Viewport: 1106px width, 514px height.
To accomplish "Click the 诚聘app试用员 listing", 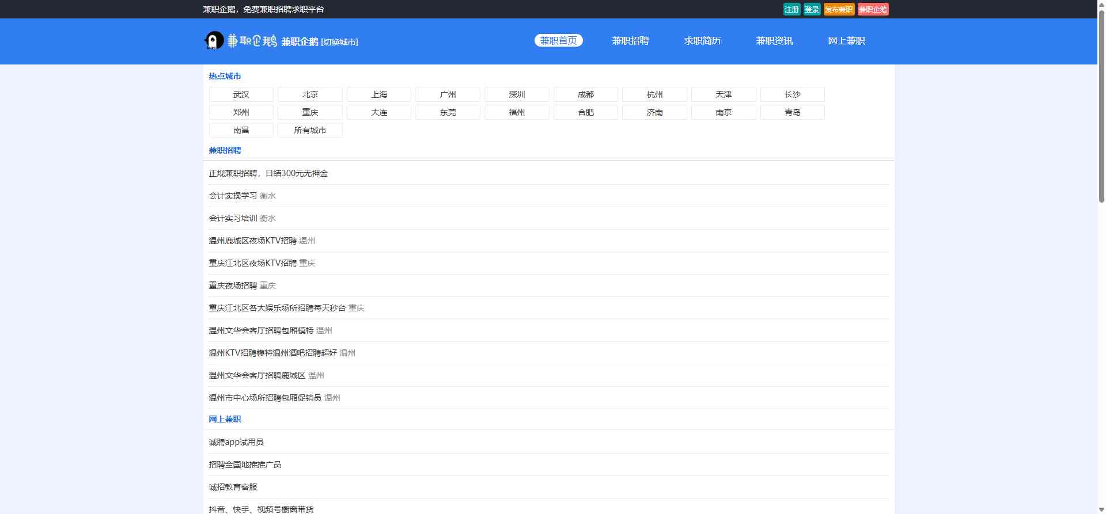I will [x=236, y=442].
